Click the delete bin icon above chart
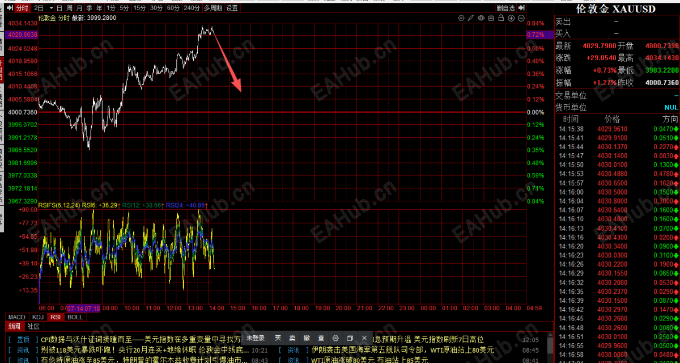This screenshot has height=363, width=680. pos(491,18)
